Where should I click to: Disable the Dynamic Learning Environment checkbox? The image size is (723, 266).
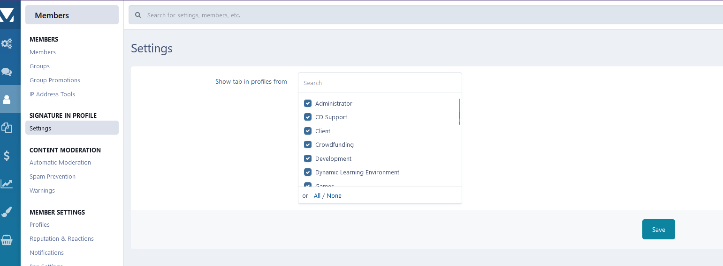pyautogui.click(x=308, y=172)
